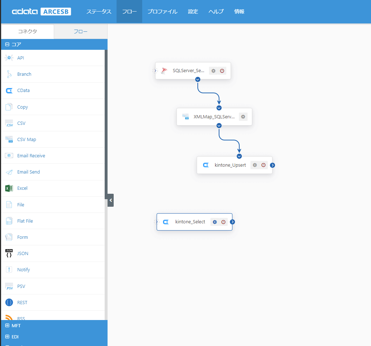The height and width of the screenshot is (346, 371).
Task: Open settings gear on kintone_Upsert node
Action: coord(255,165)
